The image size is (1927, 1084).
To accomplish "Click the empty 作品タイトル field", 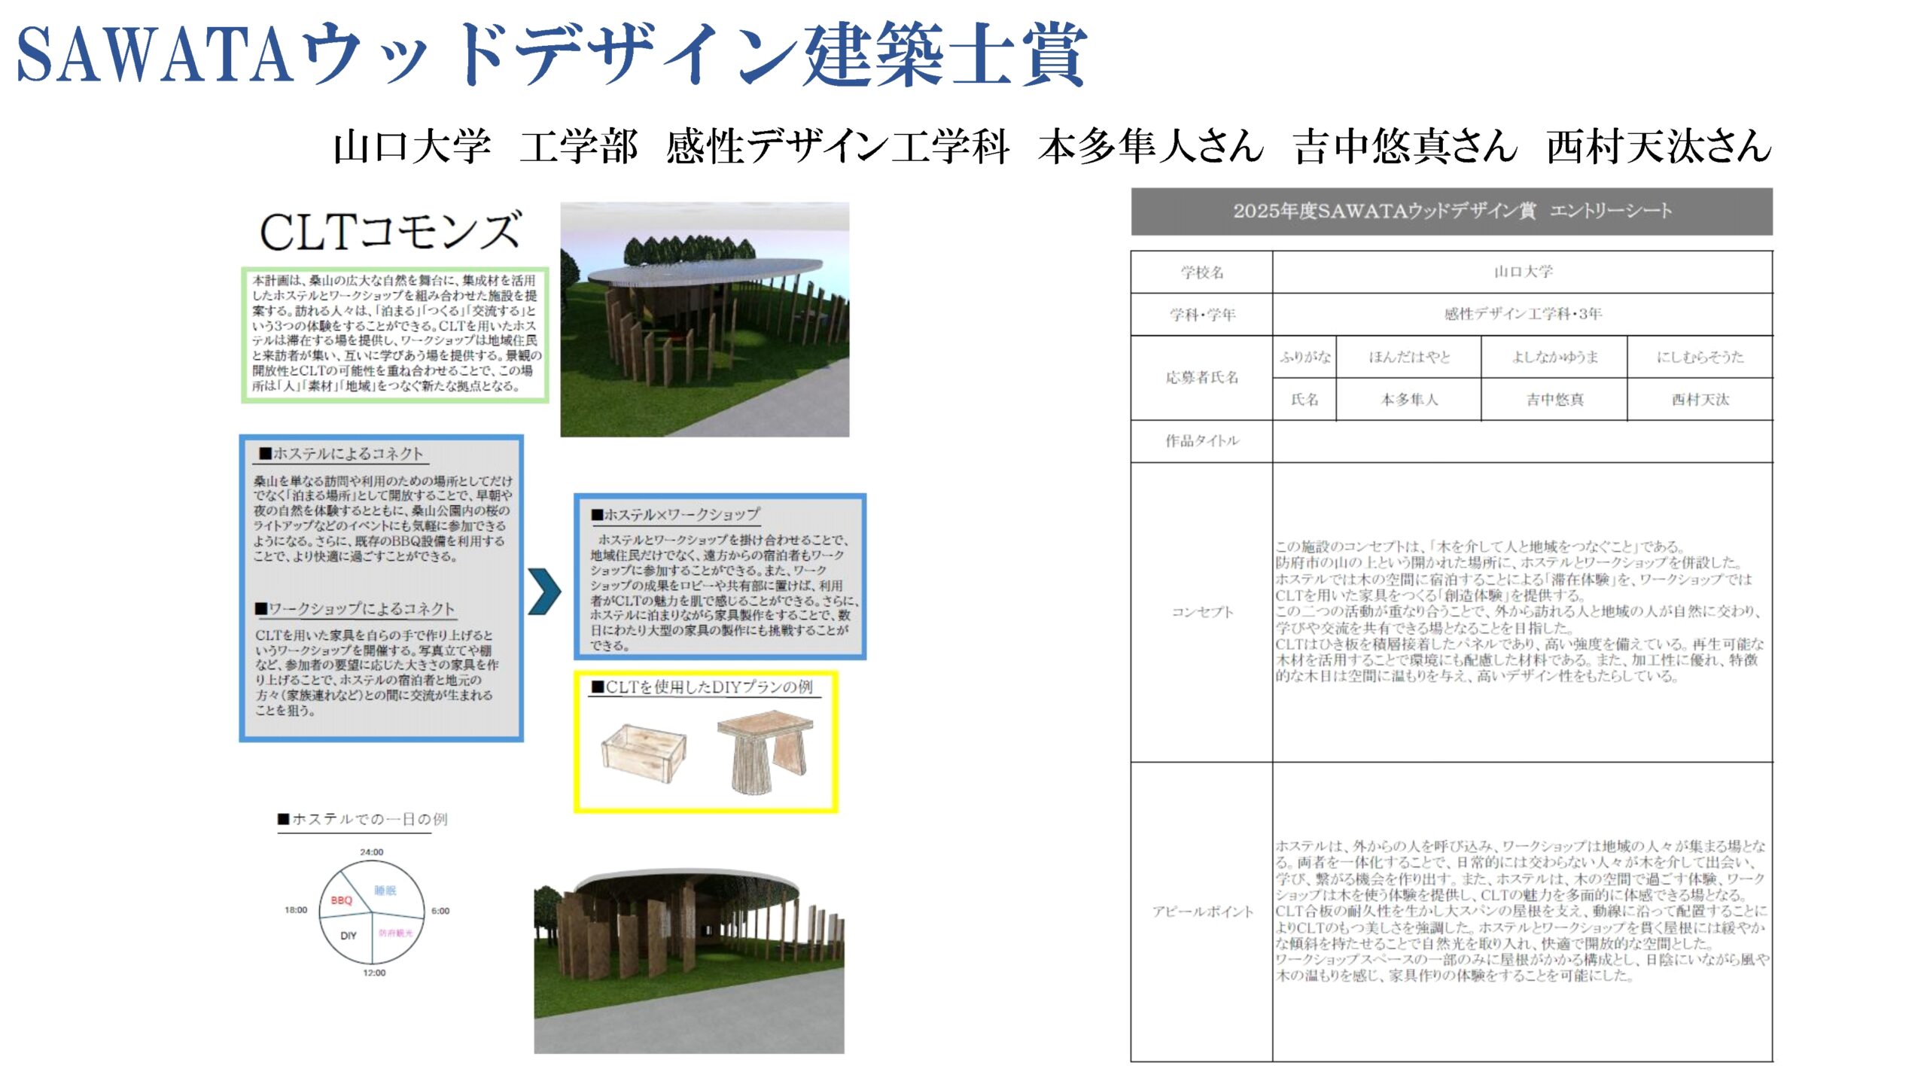I will [x=1522, y=441].
